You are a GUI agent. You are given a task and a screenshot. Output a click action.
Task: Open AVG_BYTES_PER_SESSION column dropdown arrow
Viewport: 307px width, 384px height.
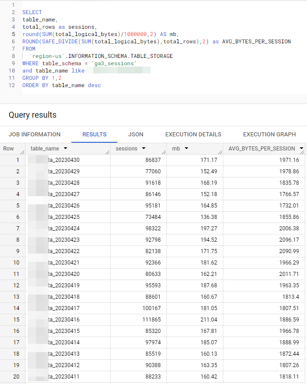click(x=302, y=148)
